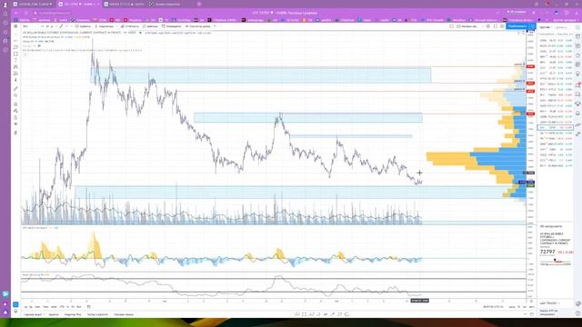The image size is (582, 327).
Task: Toggle % percent scale button
Action: coord(519,307)
